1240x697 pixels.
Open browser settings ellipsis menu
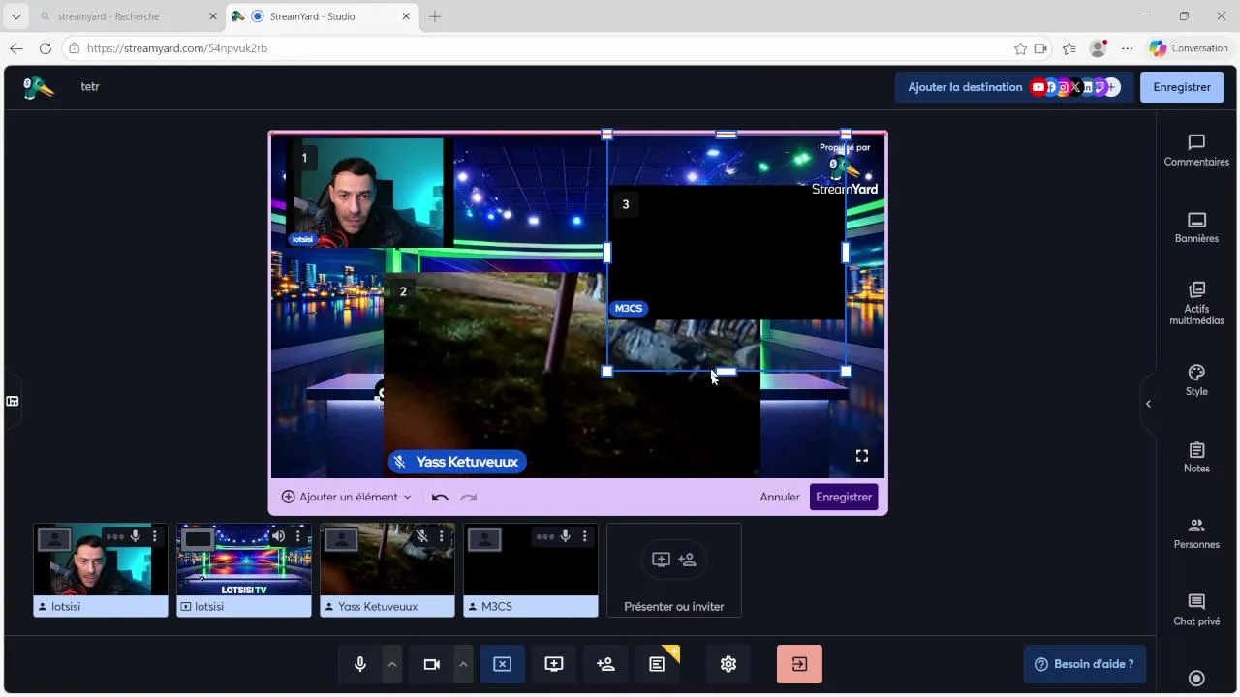[1127, 48]
